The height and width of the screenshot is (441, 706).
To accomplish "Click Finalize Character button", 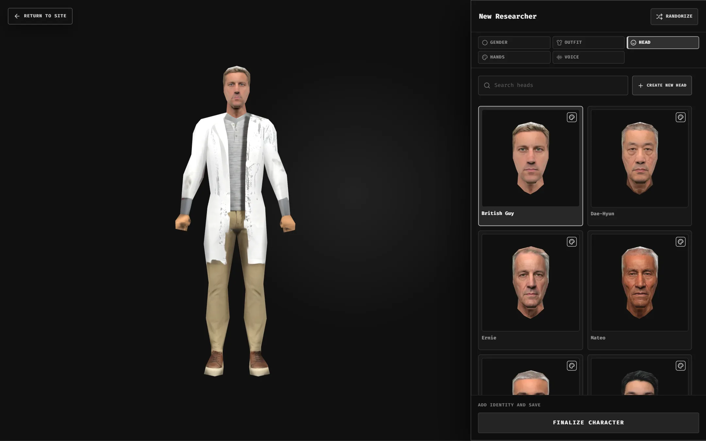I will click(588, 423).
